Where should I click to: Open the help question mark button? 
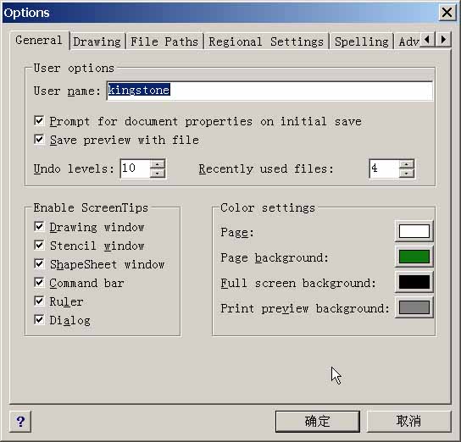[x=20, y=422]
